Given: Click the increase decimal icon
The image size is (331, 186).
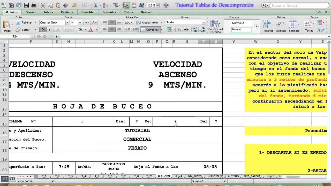Looking at the screenshot, I should (x=195, y=30).
